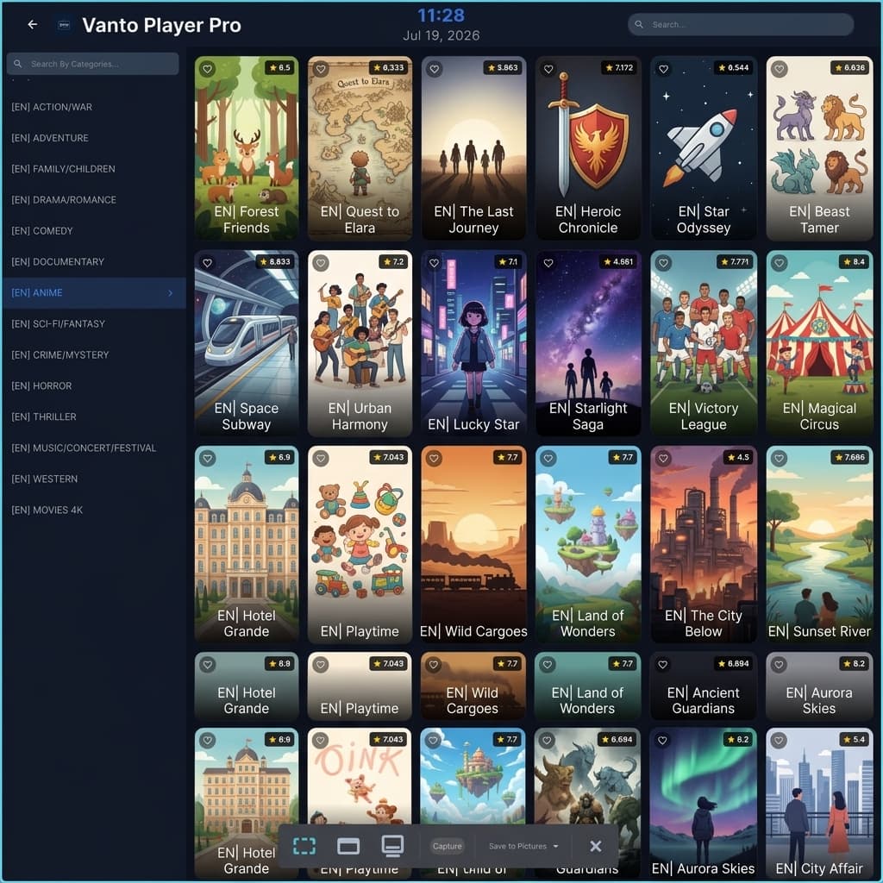The image size is (883, 883).
Task: Click the 7.686 rating on Sunset River
Action: 850,457
